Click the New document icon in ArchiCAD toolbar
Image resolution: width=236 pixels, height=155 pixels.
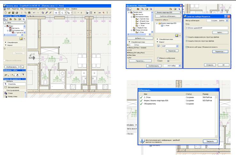point(5,13)
